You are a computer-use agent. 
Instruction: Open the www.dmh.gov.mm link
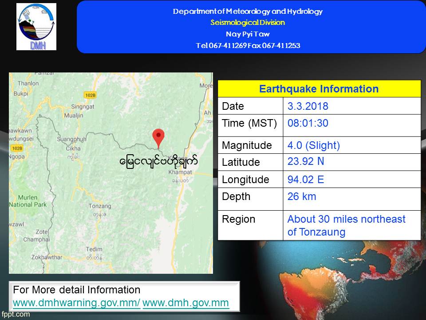185,303
